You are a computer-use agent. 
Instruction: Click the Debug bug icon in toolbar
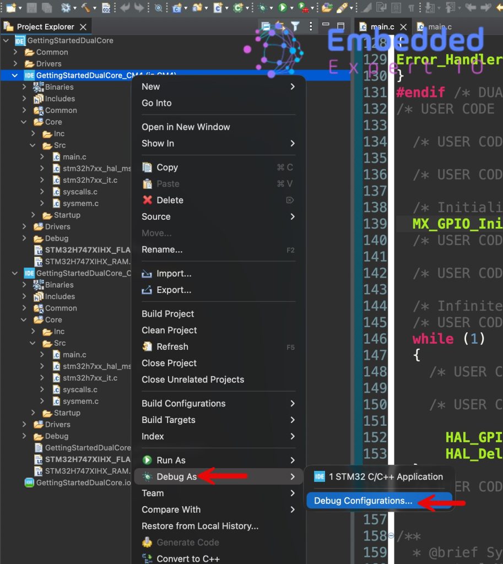pyautogui.click(x=262, y=8)
